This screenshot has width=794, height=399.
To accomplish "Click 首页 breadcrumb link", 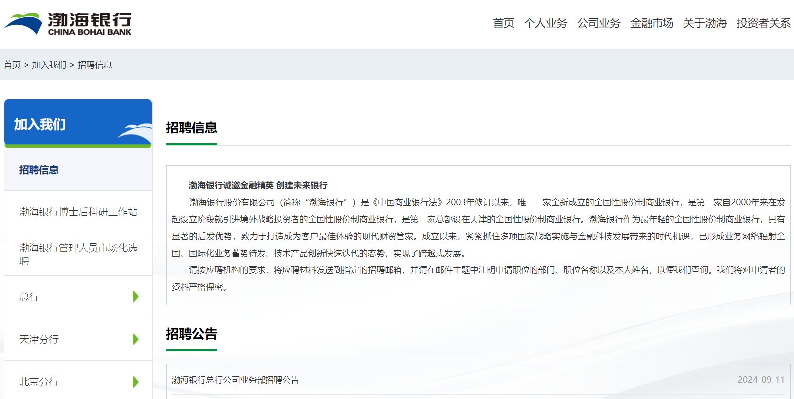I will coord(12,65).
